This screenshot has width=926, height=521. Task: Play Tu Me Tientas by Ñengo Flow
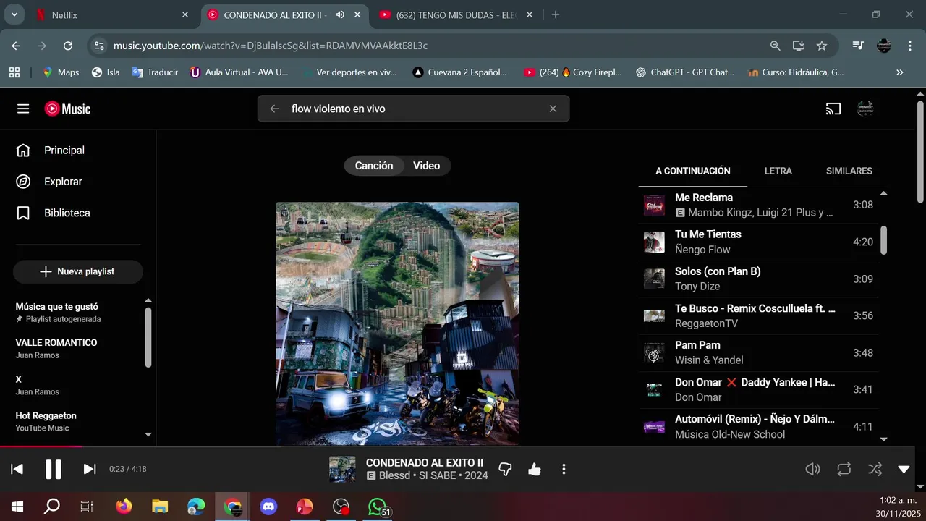[x=758, y=242]
